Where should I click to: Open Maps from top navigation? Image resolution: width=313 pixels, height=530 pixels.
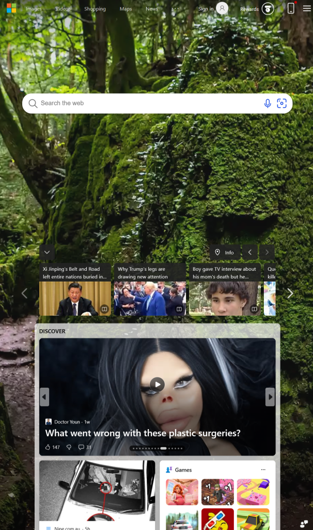coord(126,9)
